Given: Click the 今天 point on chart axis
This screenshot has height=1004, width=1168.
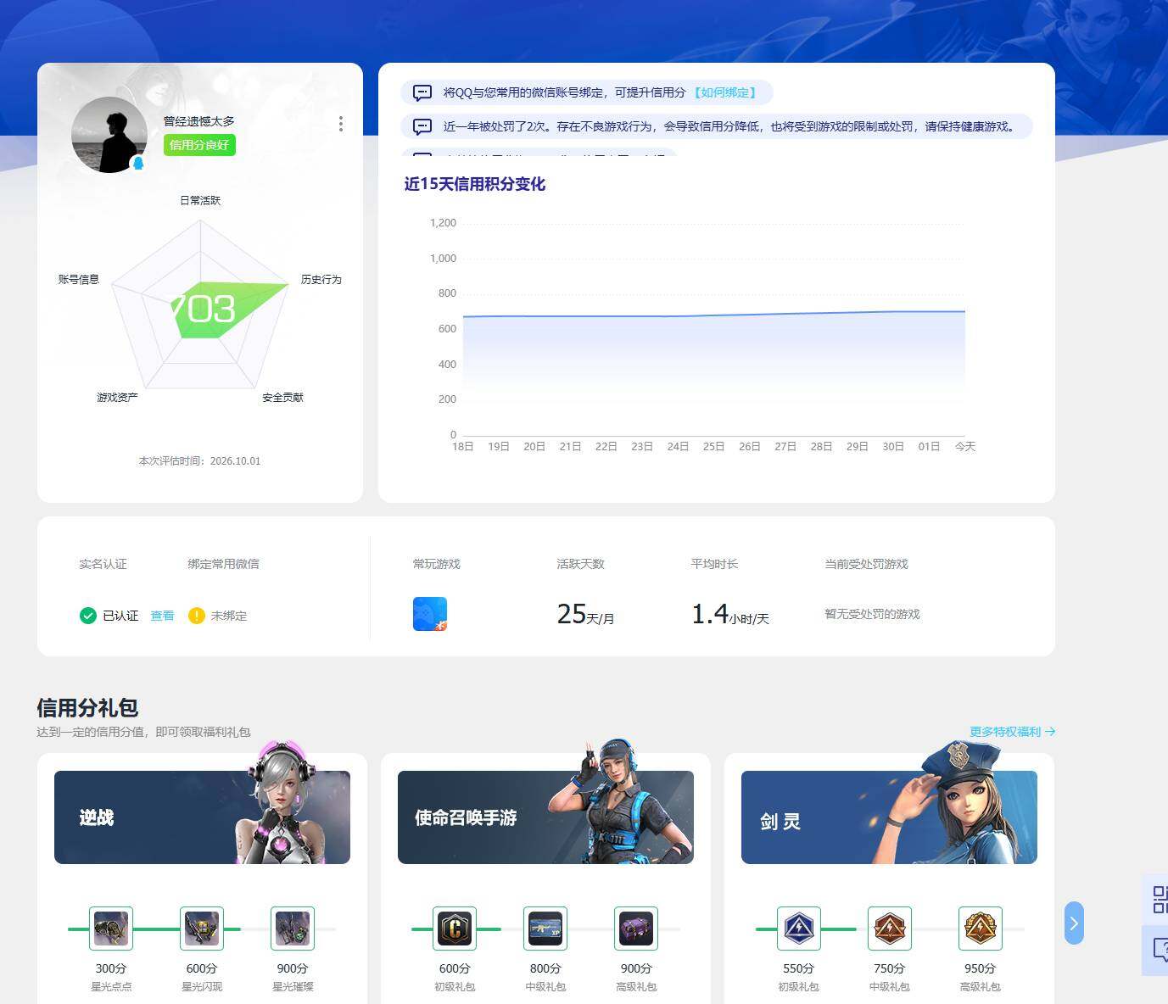Looking at the screenshot, I should [965, 446].
